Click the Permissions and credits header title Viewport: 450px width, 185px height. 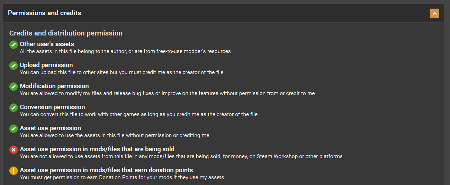(x=44, y=13)
